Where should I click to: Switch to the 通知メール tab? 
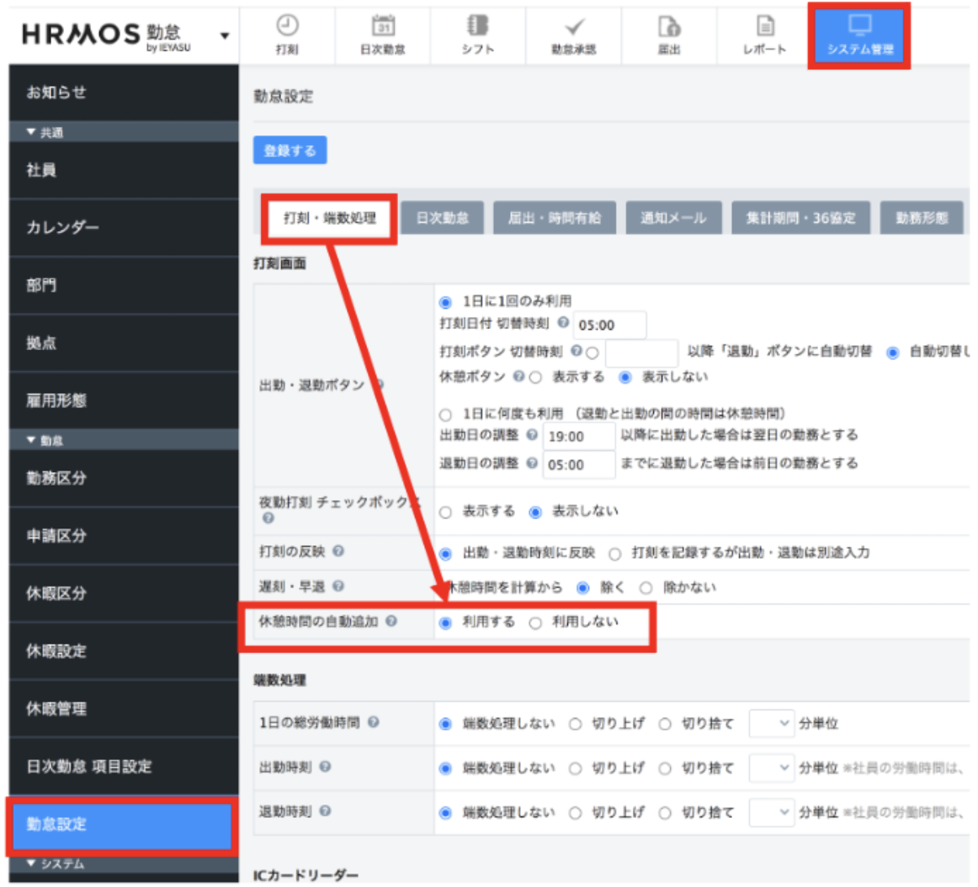tap(672, 218)
